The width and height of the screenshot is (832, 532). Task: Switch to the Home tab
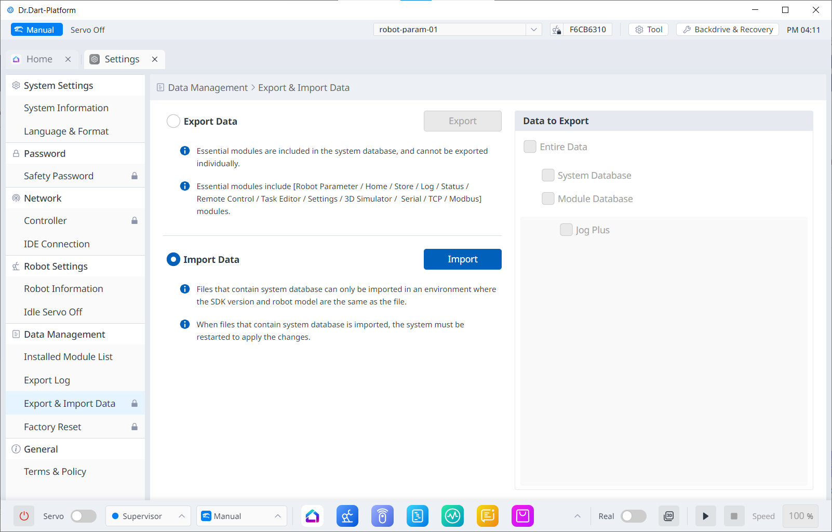39,59
